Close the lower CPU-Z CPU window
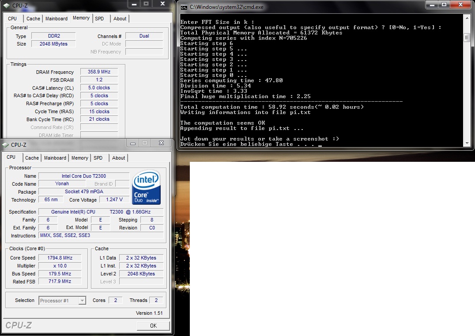Image resolution: width=475 pixels, height=336 pixels. click(162, 143)
